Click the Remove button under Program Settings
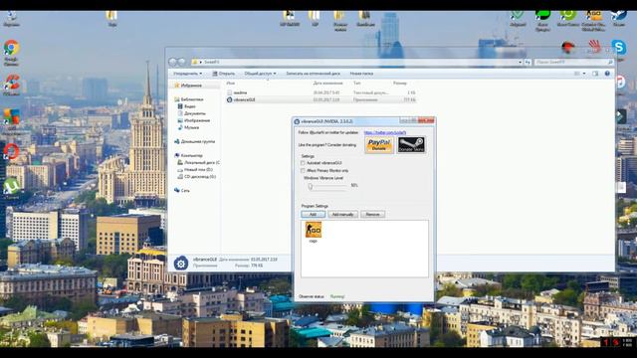637x358 pixels. pos(372,214)
